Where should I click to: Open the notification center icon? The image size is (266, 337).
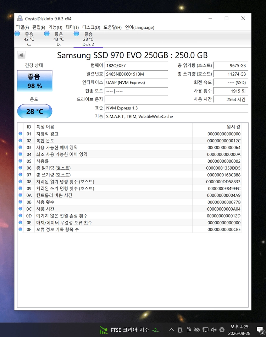(260, 330)
